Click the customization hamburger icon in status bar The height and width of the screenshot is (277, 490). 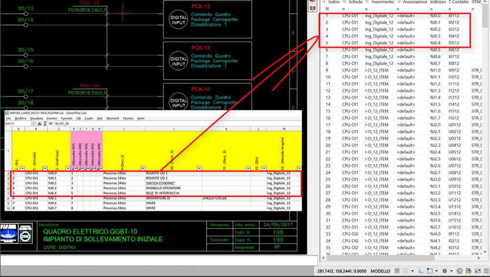point(485,271)
